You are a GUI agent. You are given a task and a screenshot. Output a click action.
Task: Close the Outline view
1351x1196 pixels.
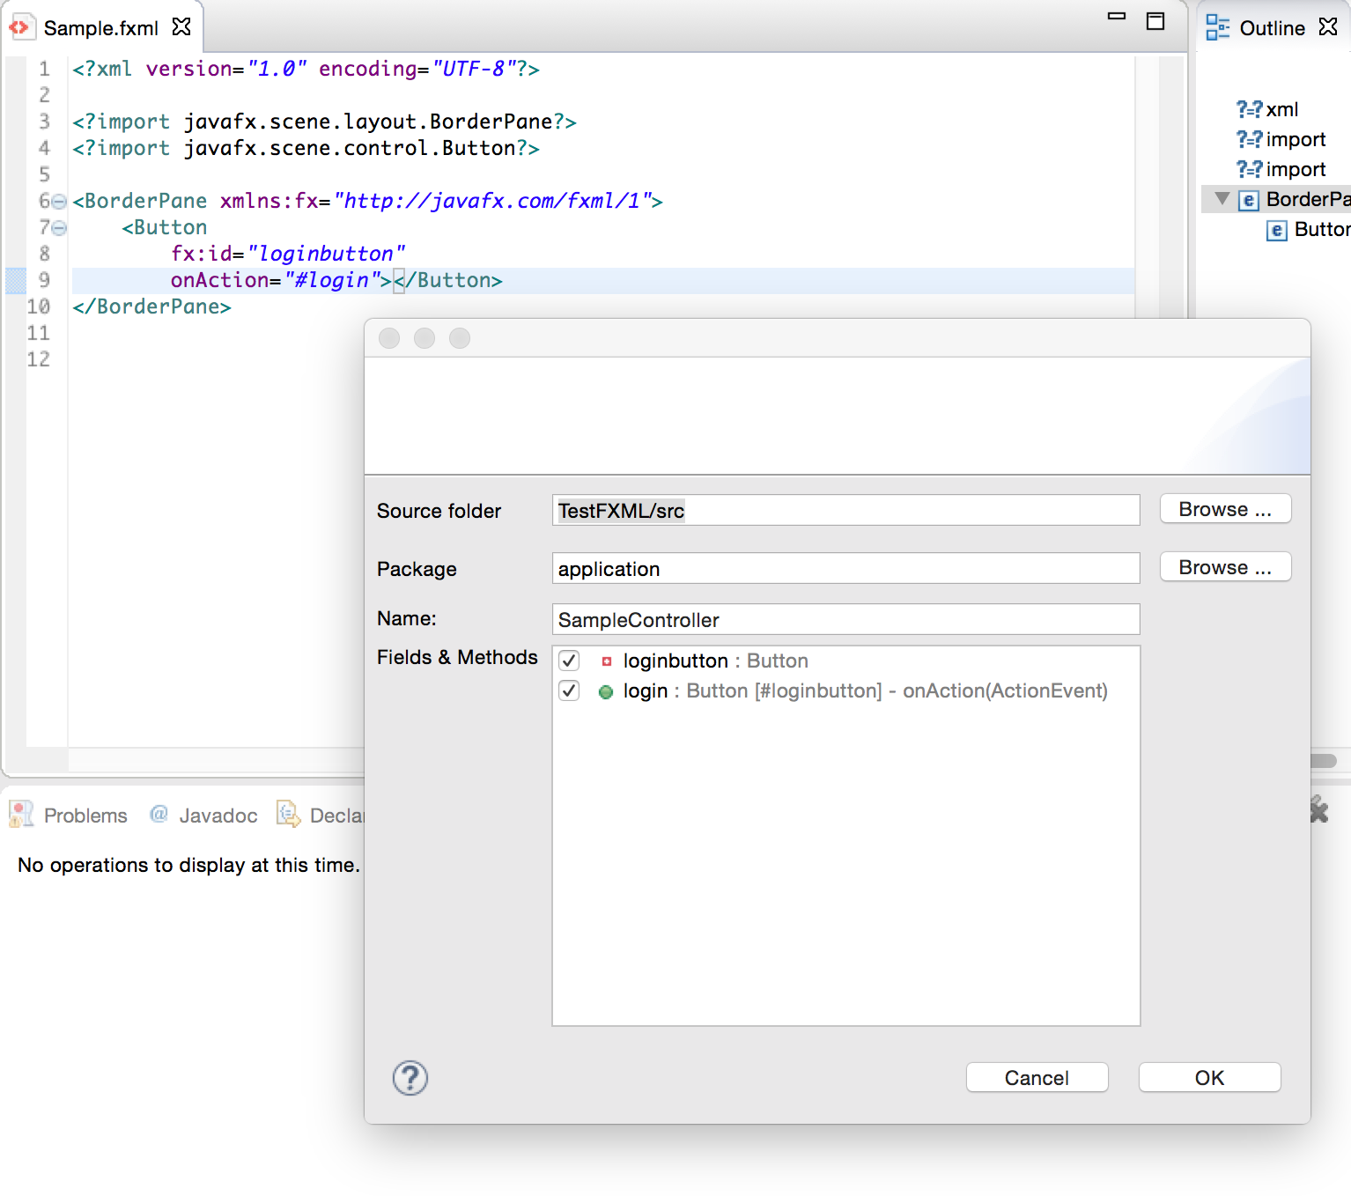(1328, 27)
